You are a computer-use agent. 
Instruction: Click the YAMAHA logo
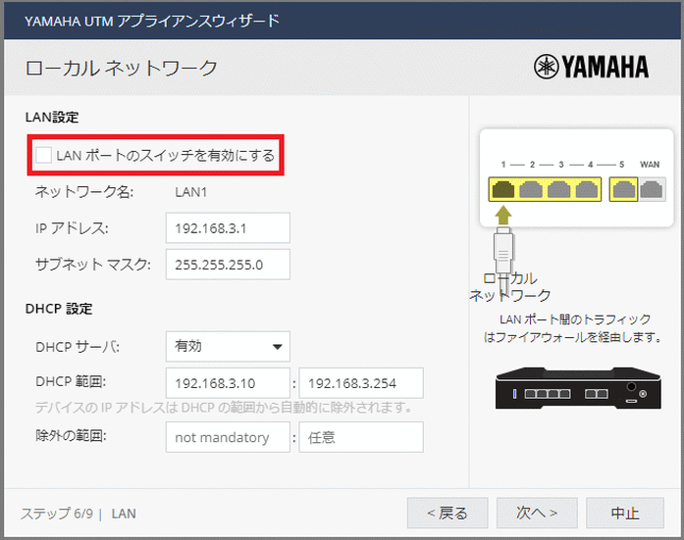point(591,67)
